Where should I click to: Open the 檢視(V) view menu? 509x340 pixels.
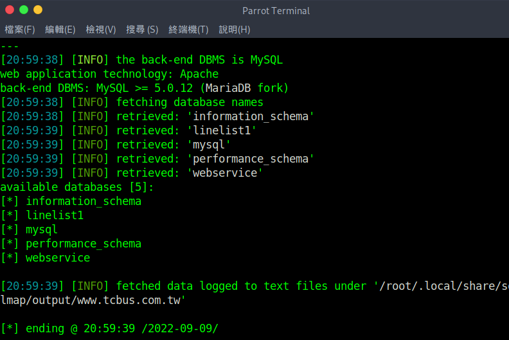(101, 30)
